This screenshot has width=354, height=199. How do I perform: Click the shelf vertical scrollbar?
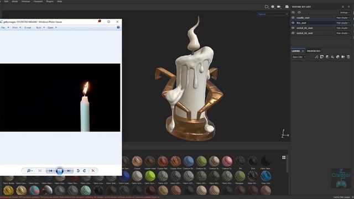point(287,164)
